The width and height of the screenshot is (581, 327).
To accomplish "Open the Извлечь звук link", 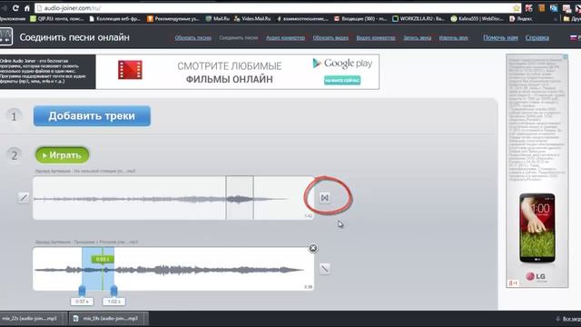I will [454, 38].
